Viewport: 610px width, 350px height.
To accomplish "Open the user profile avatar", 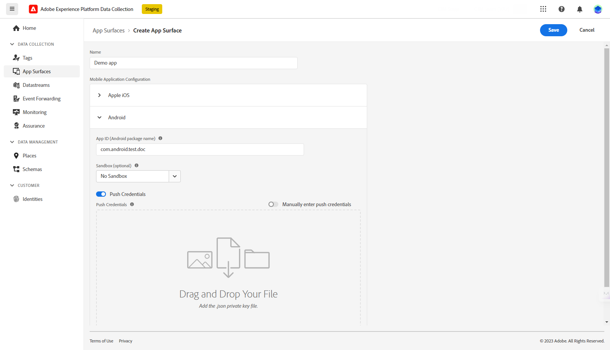I will 598,9.
